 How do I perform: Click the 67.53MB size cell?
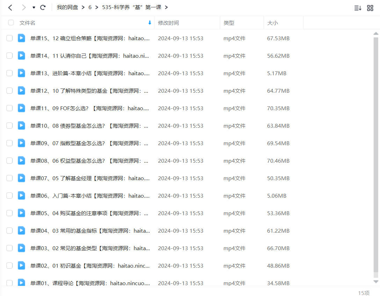[278, 38]
